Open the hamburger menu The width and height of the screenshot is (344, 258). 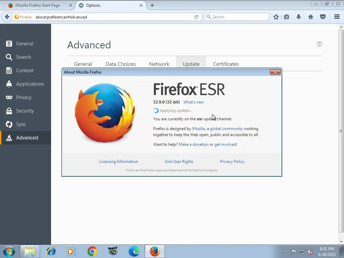coord(337,17)
